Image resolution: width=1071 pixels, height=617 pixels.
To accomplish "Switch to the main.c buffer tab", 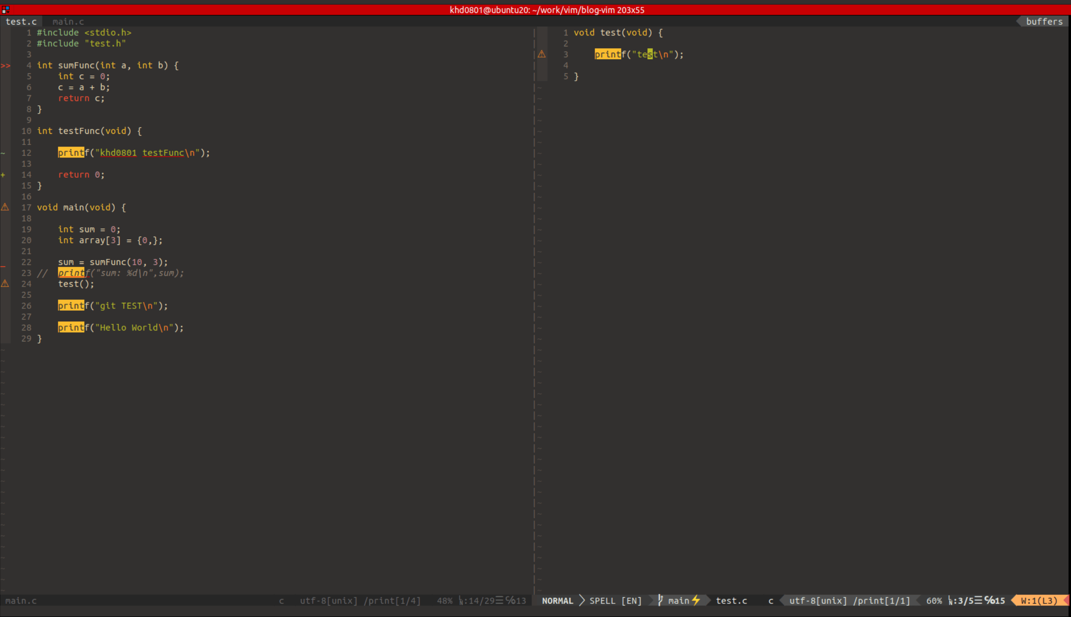I will [x=68, y=22].
